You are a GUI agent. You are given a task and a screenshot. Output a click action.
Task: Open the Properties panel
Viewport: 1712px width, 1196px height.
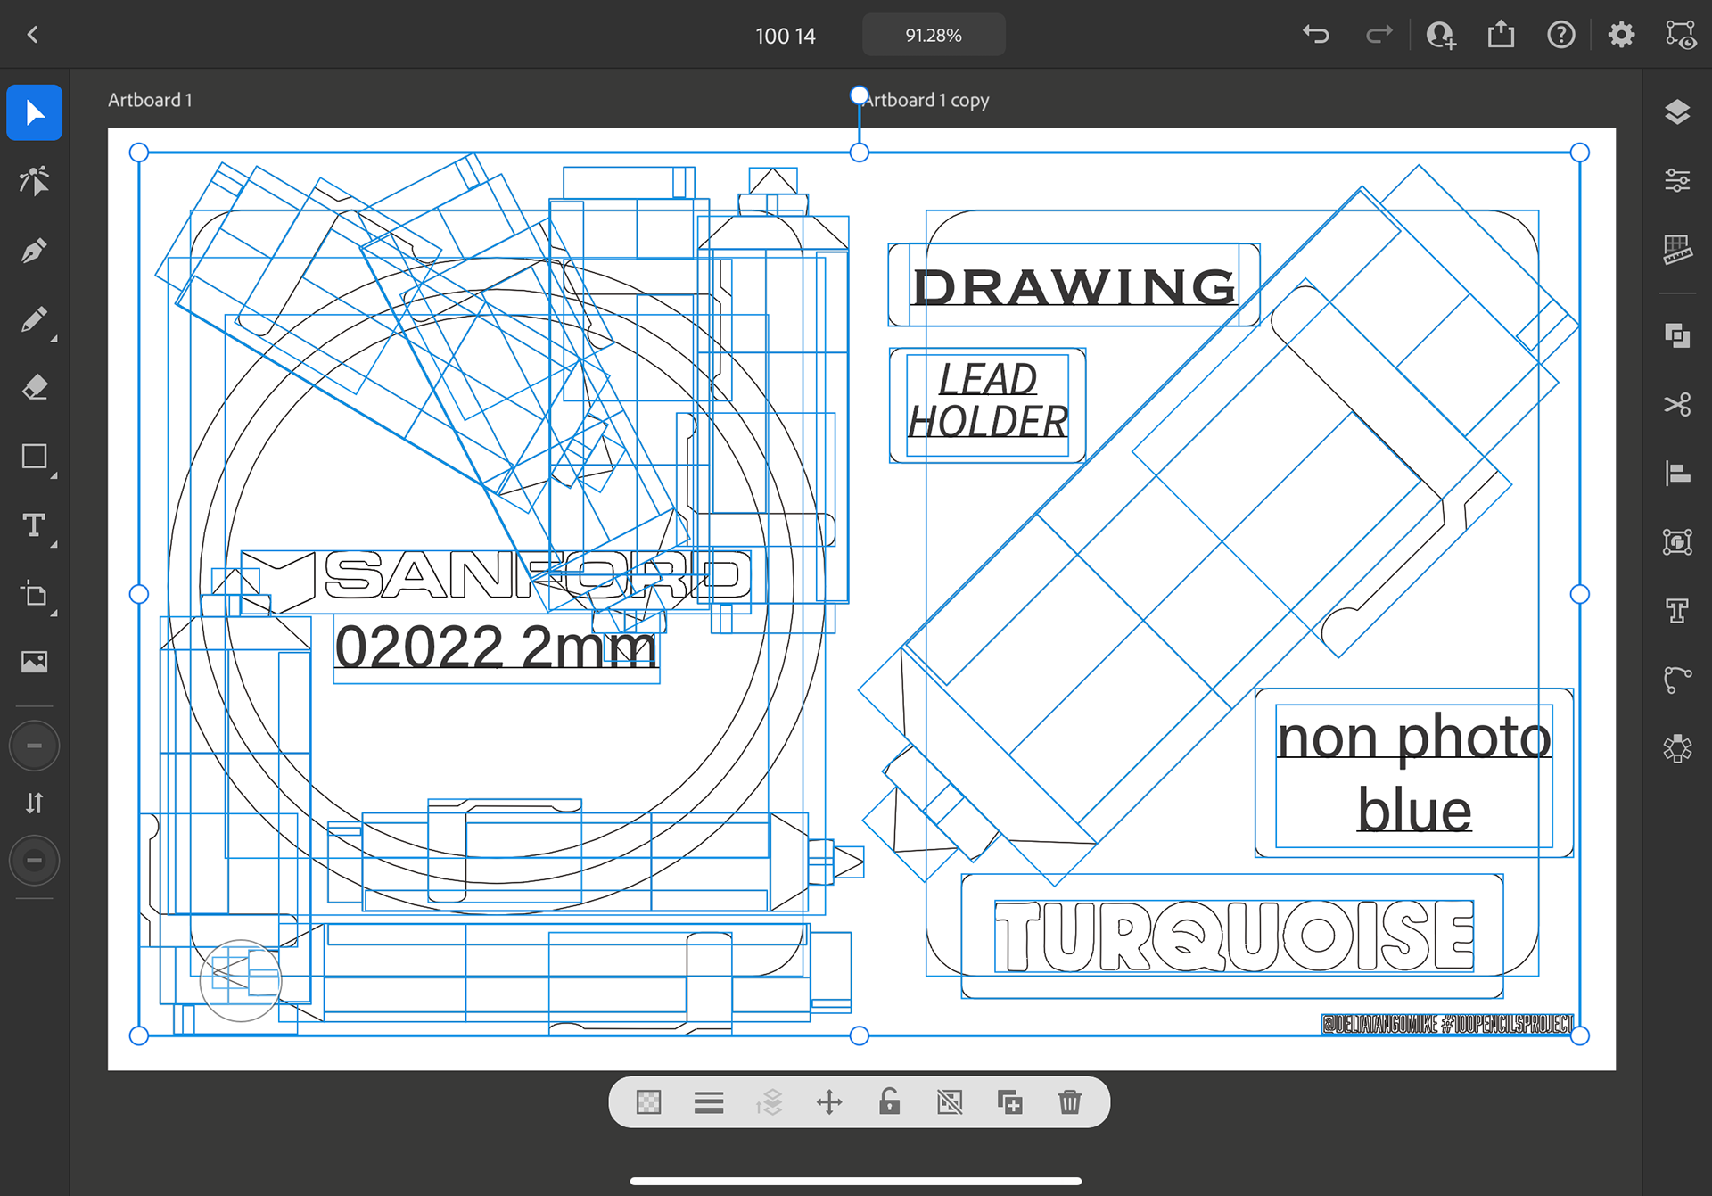coord(1677,181)
